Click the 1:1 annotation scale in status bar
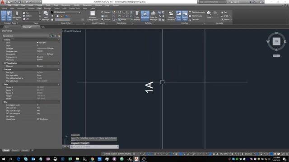This screenshot has height=162, width=289. pos(224,154)
